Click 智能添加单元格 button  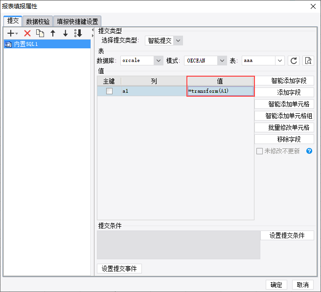point(284,104)
